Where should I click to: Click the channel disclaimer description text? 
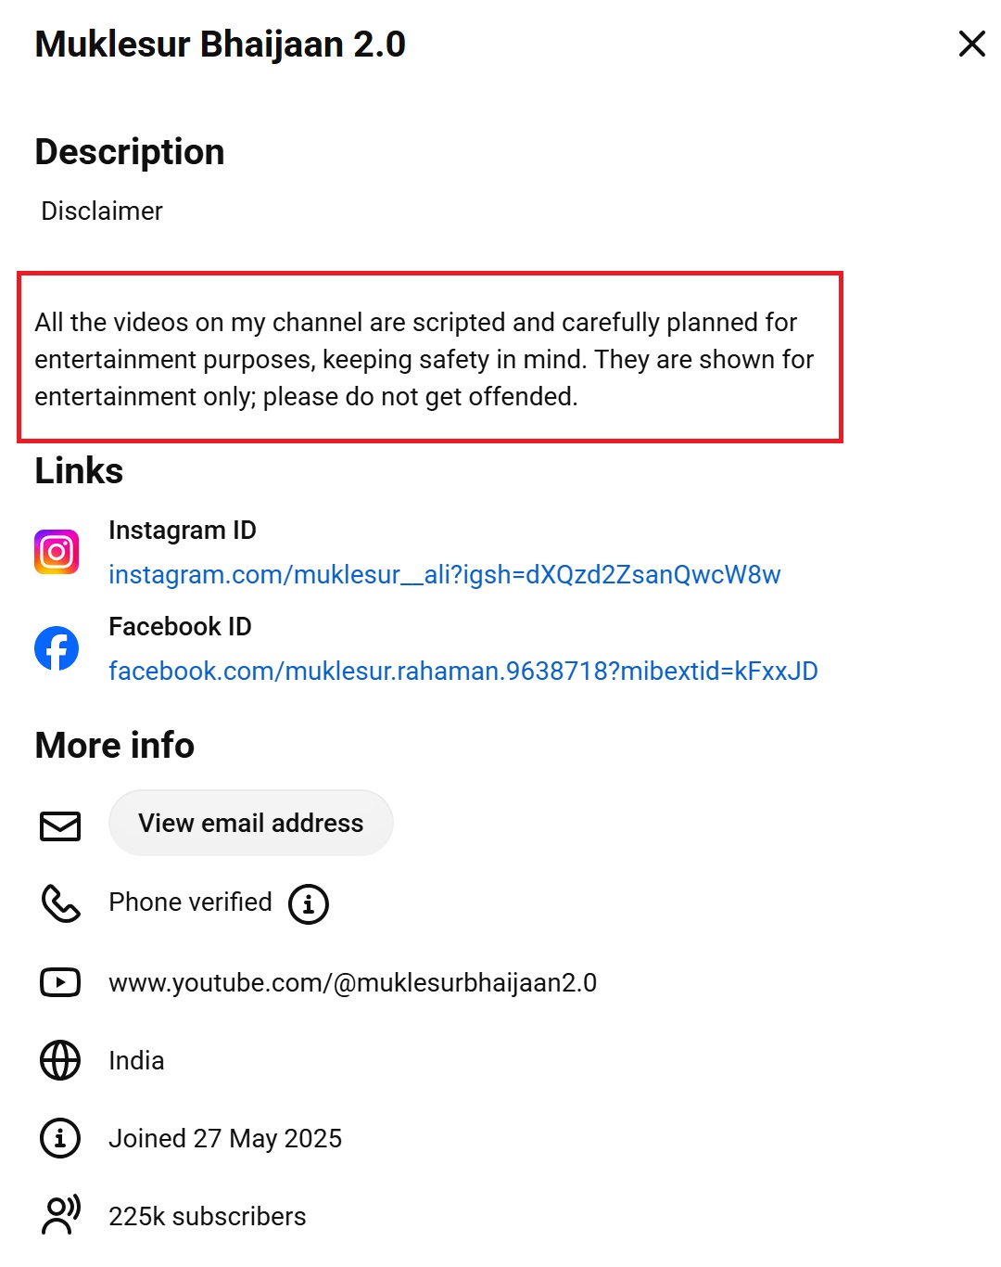click(424, 360)
